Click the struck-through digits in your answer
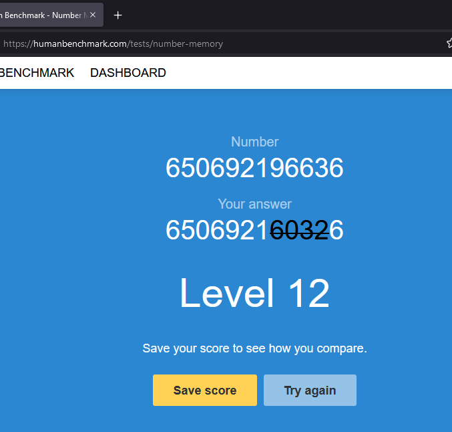 (x=299, y=231)
